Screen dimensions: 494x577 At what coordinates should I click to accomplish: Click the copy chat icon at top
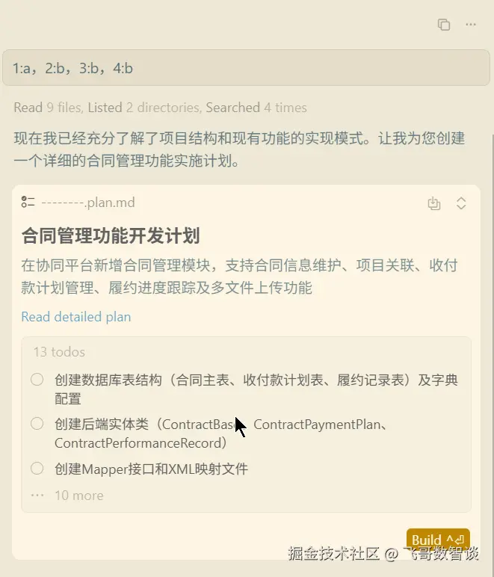pyautogui.click(x=444, y=25)
